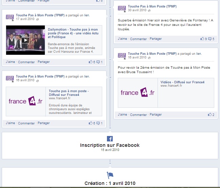Click timeline dot beside left 16 avril post

[110, 77]
